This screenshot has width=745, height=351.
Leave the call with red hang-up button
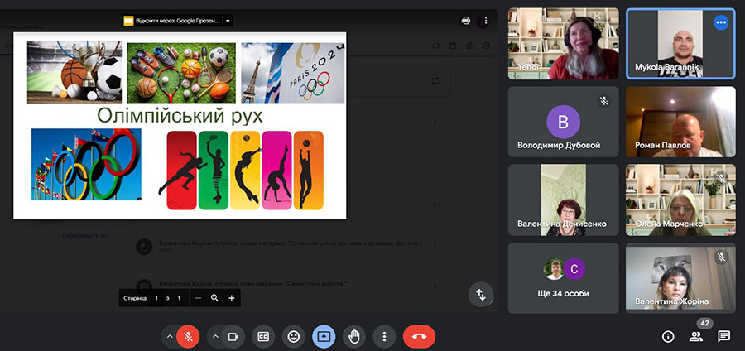[419, 337]
